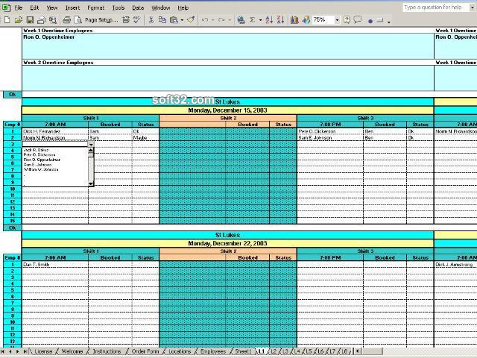Open the Insert menu
The width and height of the screenshot is (477, 358).
coord(72,8)
